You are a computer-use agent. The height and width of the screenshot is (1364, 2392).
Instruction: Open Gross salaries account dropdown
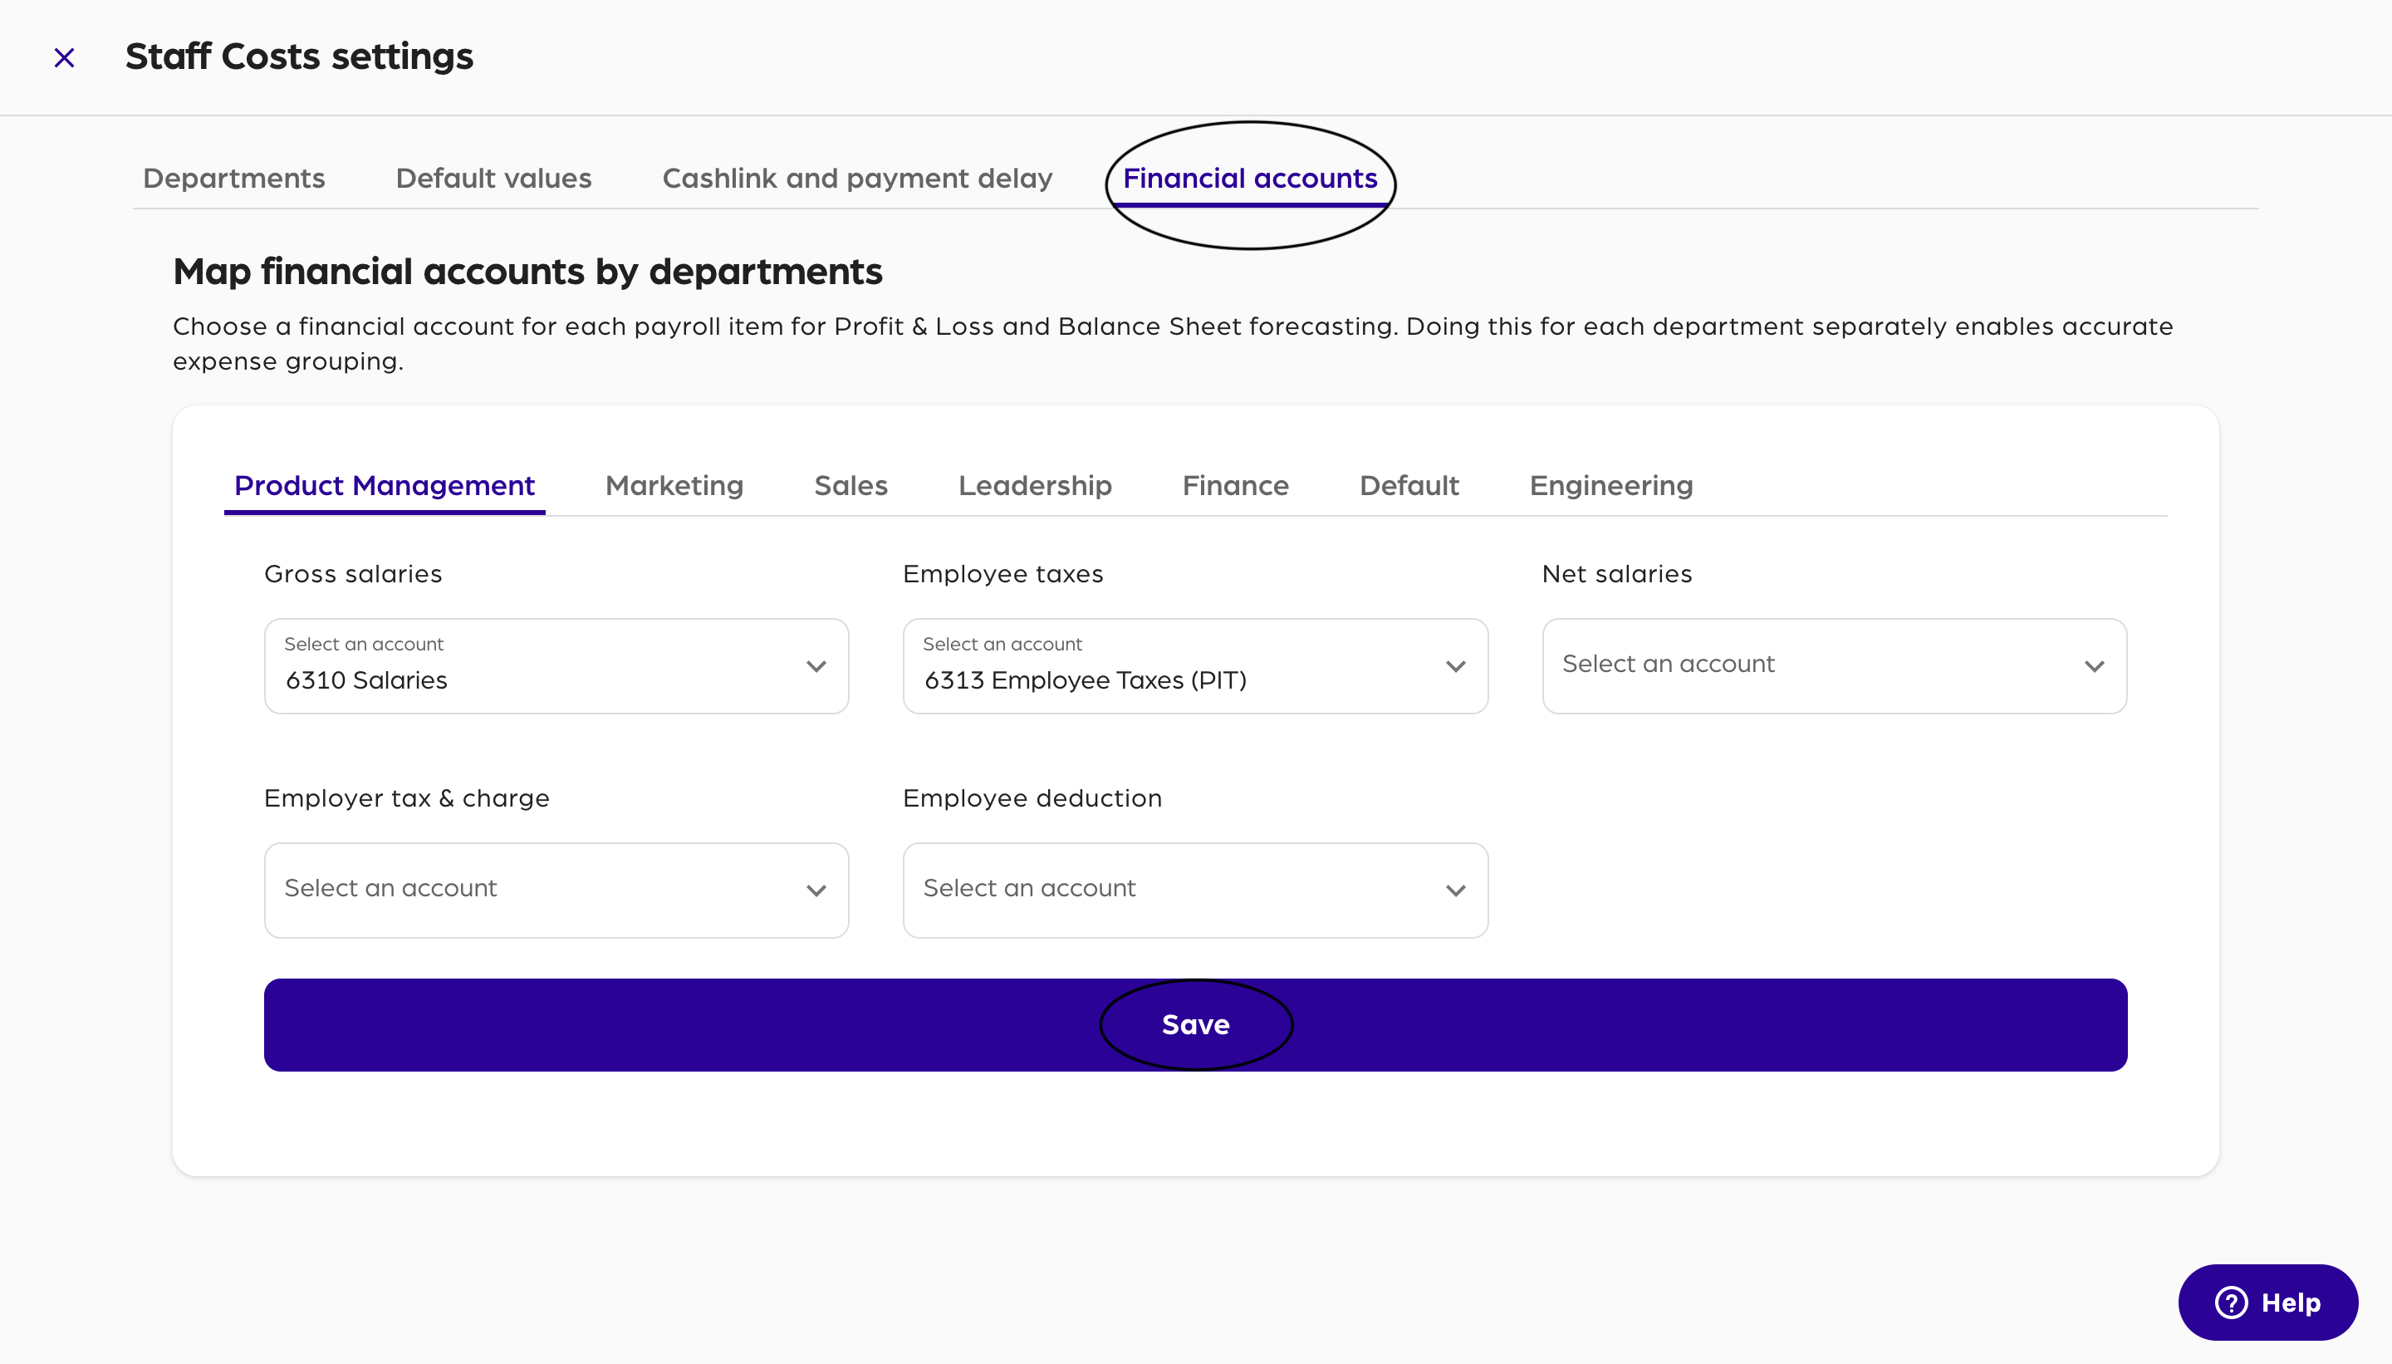click(556, 666)
